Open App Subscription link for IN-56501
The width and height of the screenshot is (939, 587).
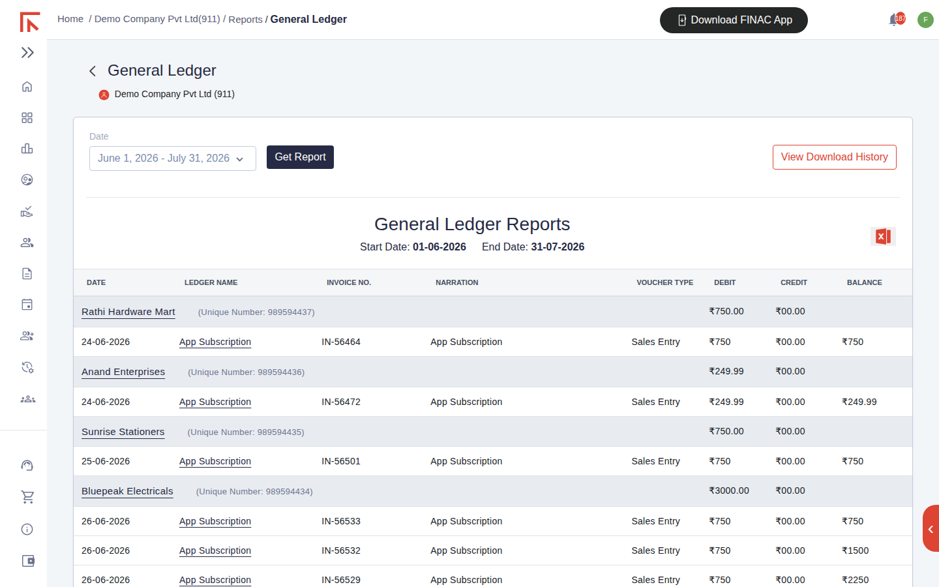coord(215,461)
